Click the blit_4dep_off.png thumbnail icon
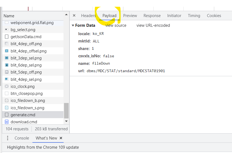Screen dimensions: 232x153 tap(7, 44)
